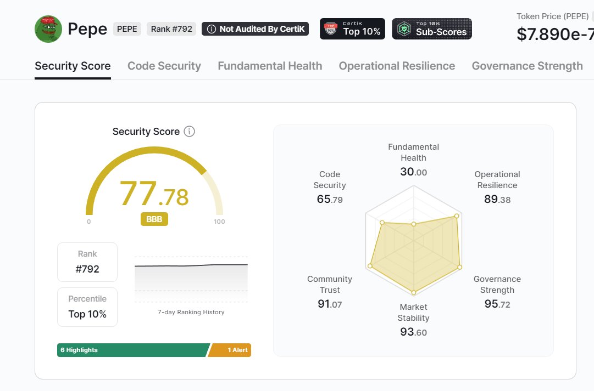
Task: Click the Market Stability 93.60 score
Action: [x=413, y=332]
